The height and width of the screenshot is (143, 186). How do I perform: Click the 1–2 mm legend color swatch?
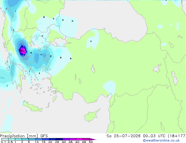click(18, 139)
